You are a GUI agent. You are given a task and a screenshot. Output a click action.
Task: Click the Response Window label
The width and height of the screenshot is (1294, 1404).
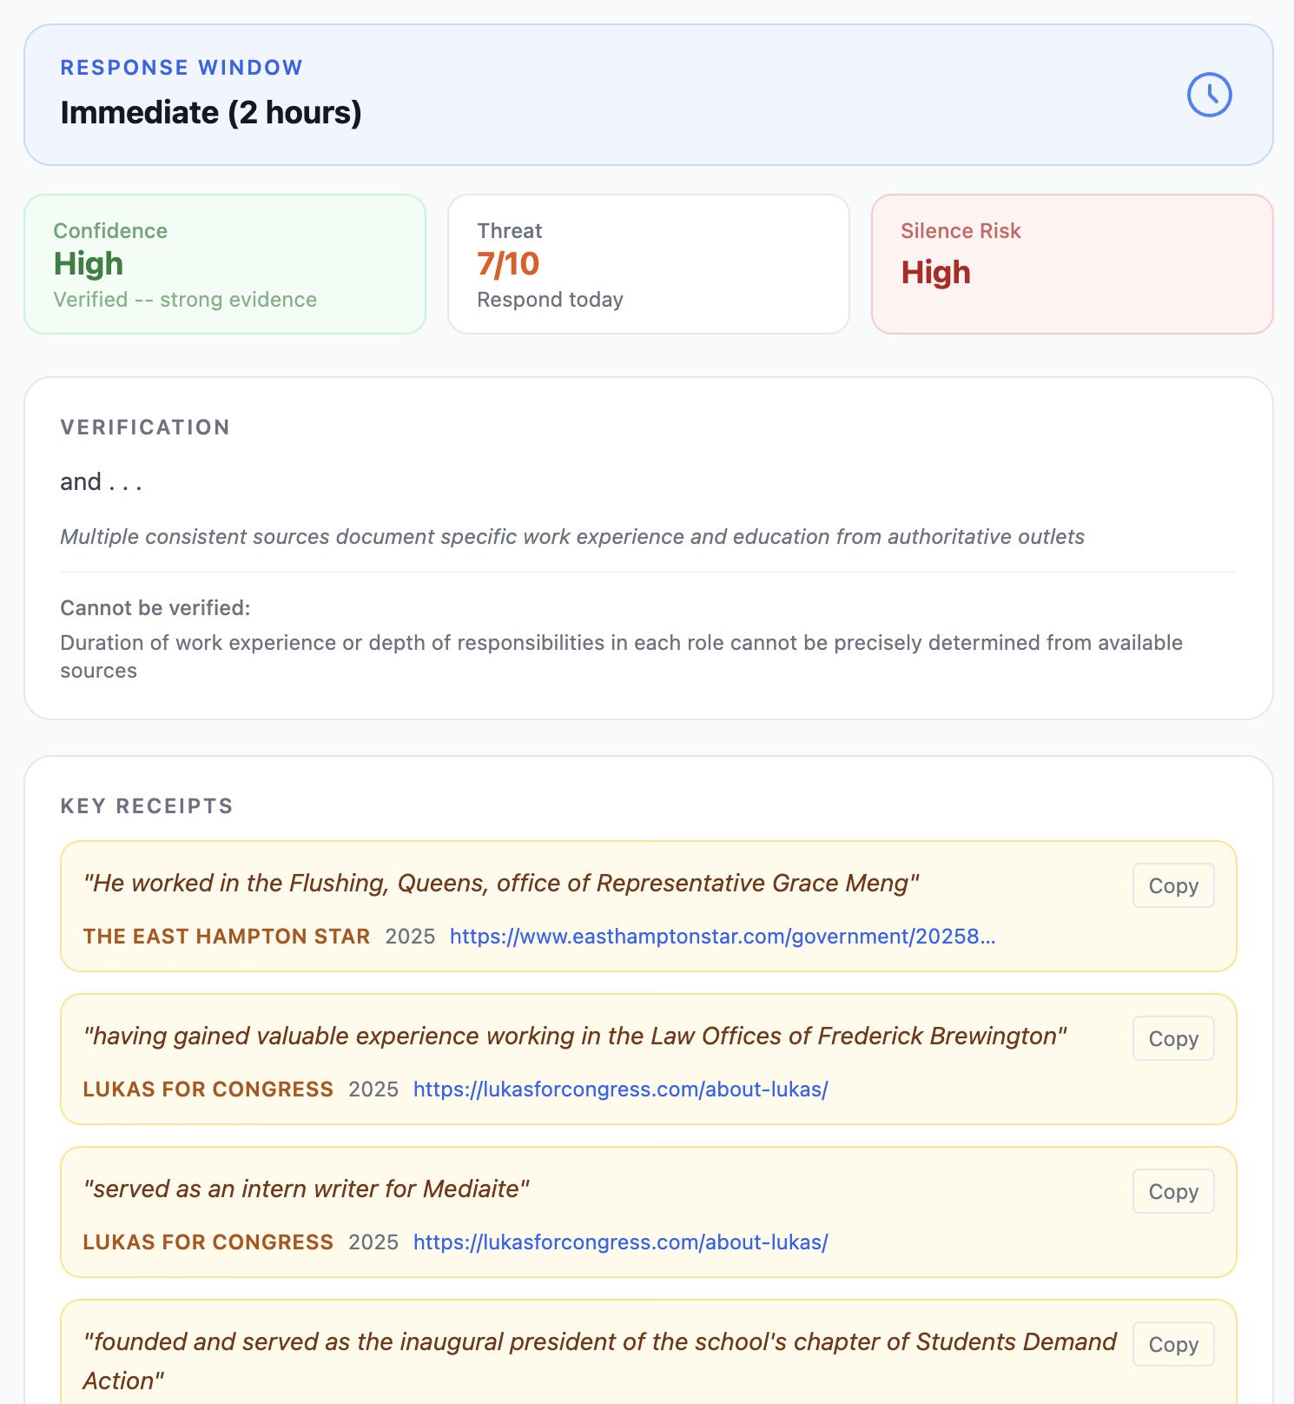point(182,68)
